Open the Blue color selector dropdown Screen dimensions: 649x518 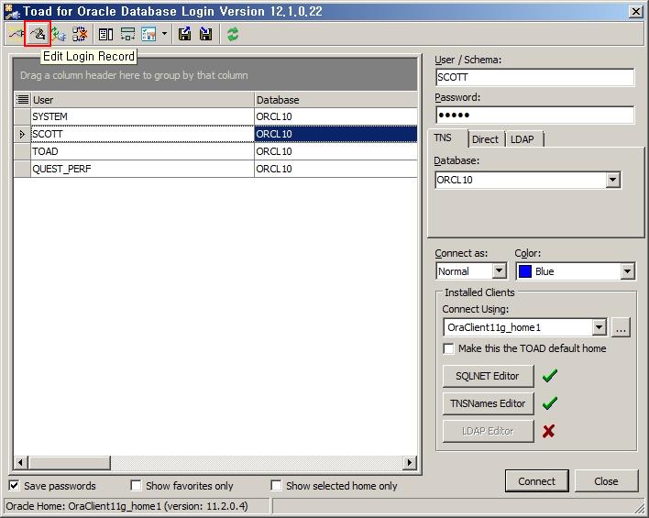(627, 271)
